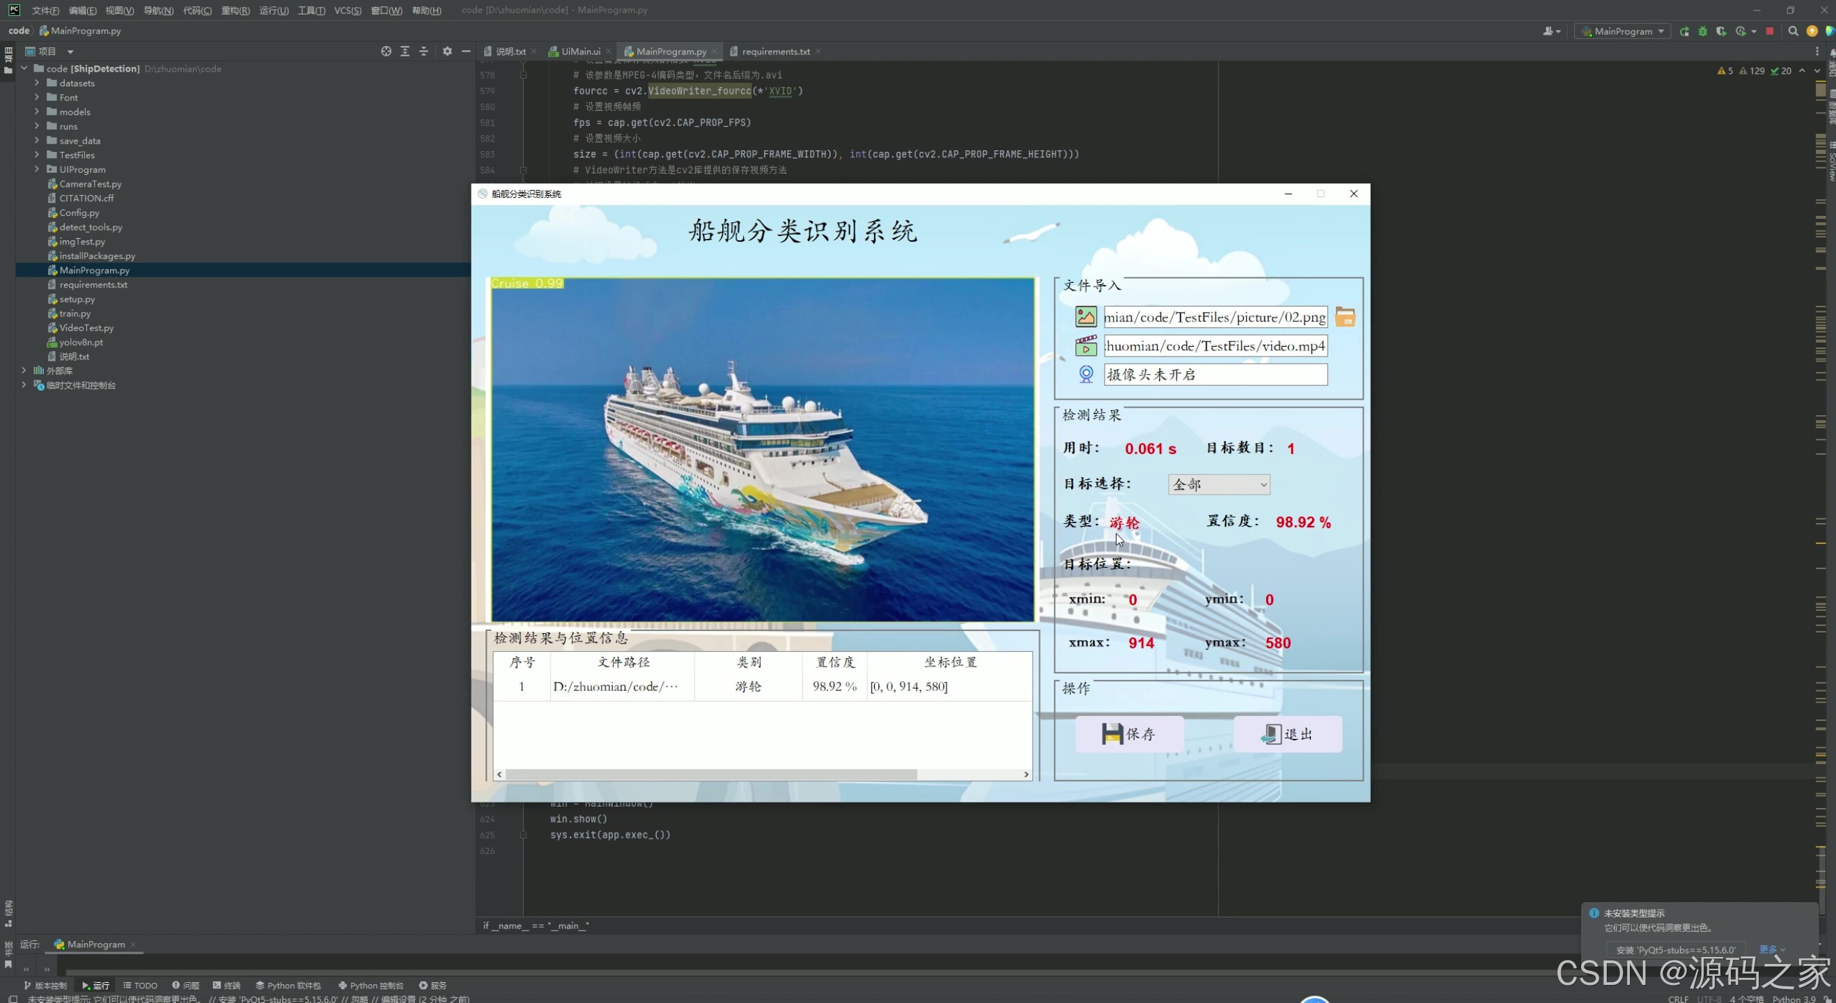This screenshot has height=1003, width=1836.
Task: Open the 文件(F) menu
Action: (x=45, y=10)
